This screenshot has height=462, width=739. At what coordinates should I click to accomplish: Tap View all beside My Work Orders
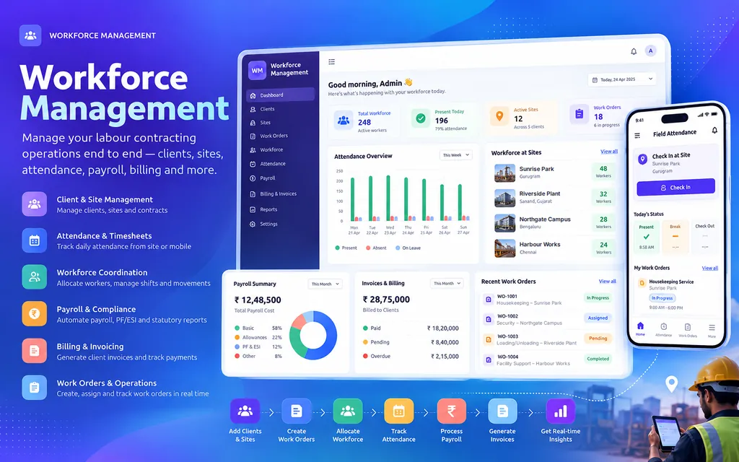(710, 268)
